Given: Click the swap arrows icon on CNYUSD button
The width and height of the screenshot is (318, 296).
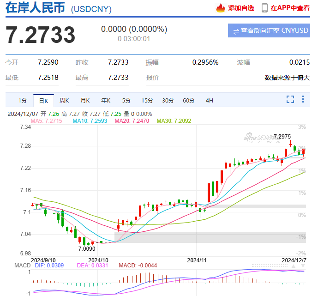Looking at the screenshot, I should (236, 31).
